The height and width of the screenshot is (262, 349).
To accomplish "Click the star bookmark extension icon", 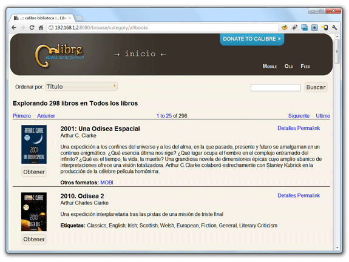I will (314, 27).
